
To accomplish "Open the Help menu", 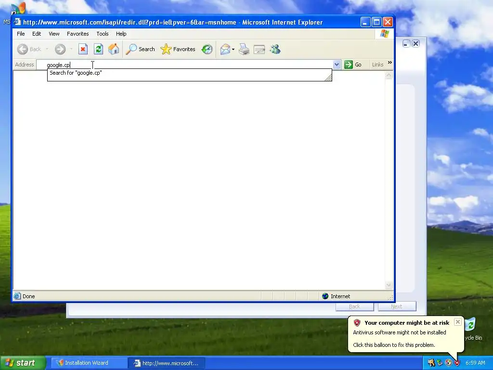I will click(121, 34).
